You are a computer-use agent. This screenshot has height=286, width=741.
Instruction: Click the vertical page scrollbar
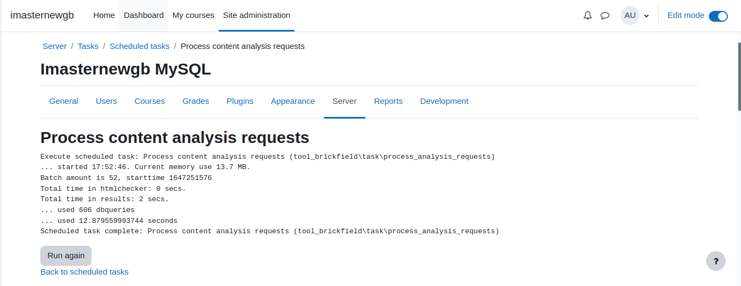tap(739, 159)
